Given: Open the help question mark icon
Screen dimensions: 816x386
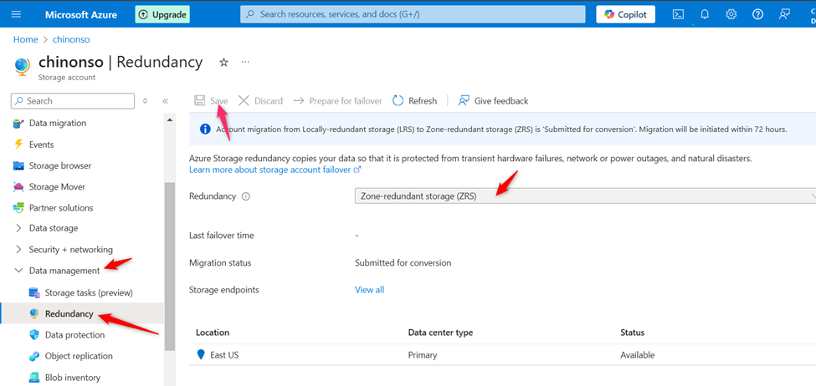Looking at the screenshot, I should pos(757,14).
